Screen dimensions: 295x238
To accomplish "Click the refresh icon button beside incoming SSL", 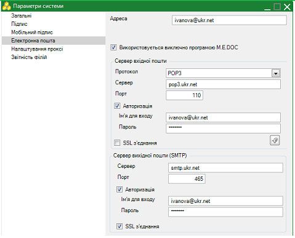I will [x=275, y=140].
